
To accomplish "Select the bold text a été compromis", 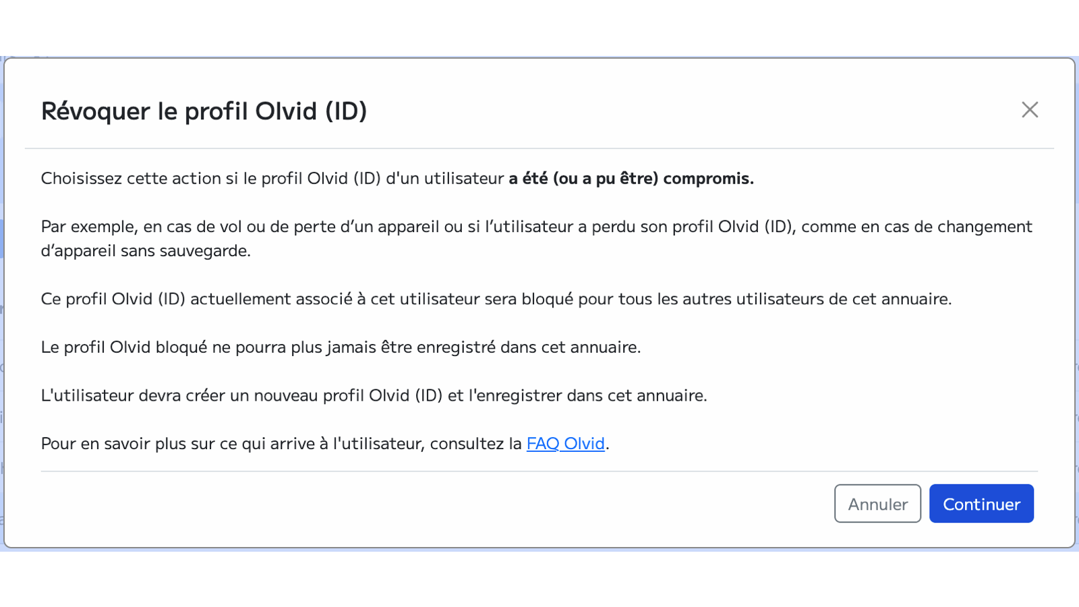I will tap(631, 179).
